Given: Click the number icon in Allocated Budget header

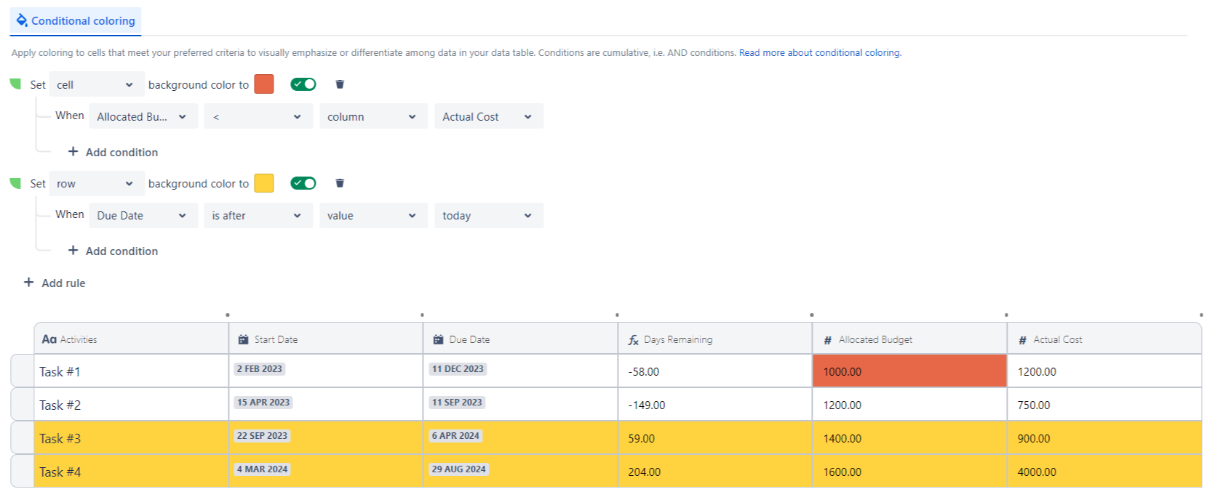Looking at the screenshot, I should pyautogui.click(x=827, y=340).
